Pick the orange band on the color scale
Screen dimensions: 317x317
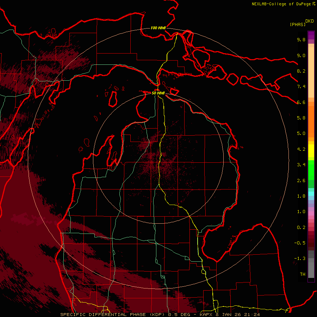311,122
